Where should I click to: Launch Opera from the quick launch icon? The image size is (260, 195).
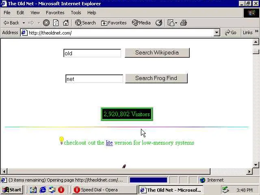click(x=61, y=190)
